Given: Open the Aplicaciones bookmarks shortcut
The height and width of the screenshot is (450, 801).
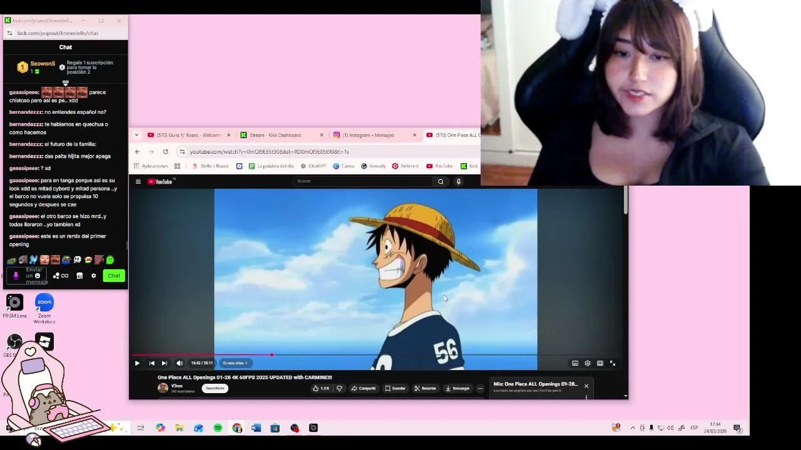Looking at the screenshot, I should tap(151, 166).
